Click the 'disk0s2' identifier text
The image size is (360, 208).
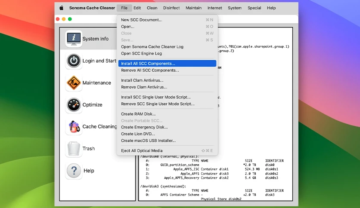click(x=272, y=174)
